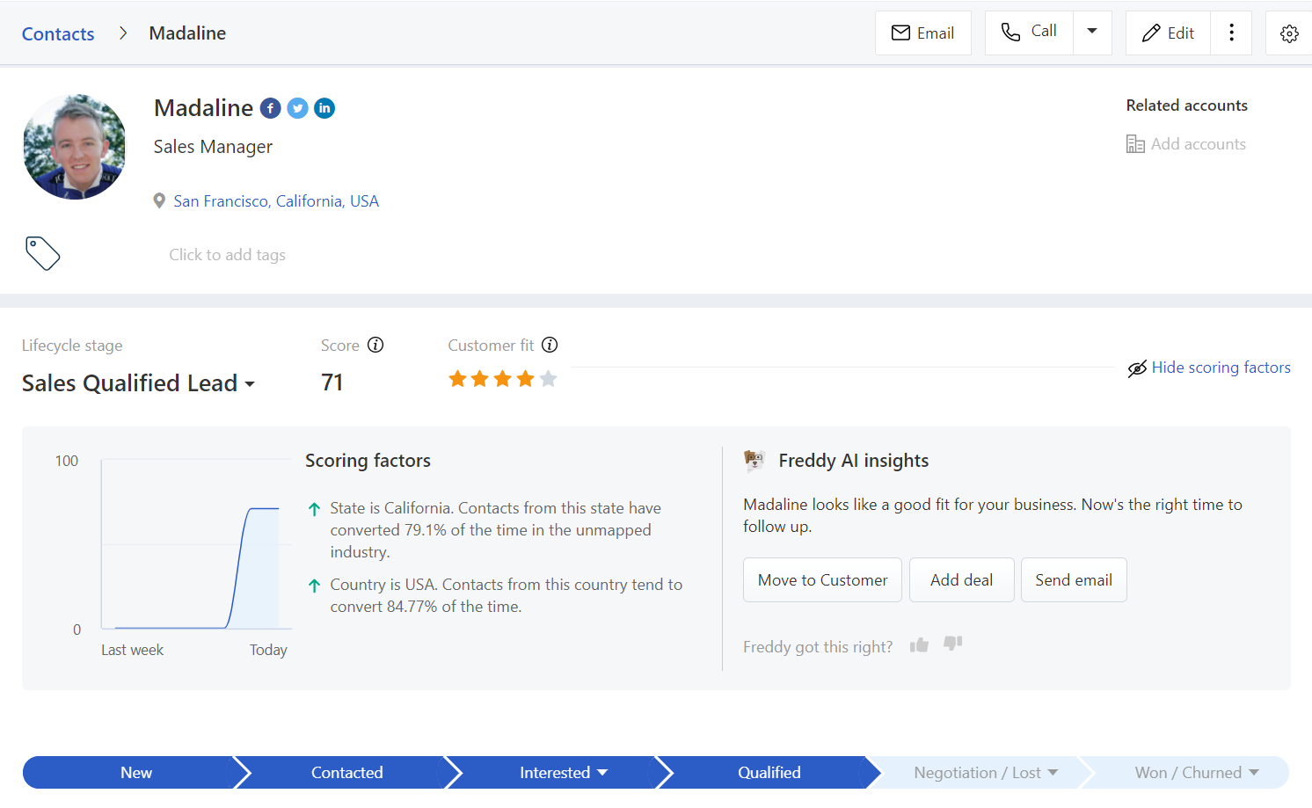Go back to Contacts breadcrumb link
The width and height of the screenshot is (1312, 808).
click(x=58, y=33)
